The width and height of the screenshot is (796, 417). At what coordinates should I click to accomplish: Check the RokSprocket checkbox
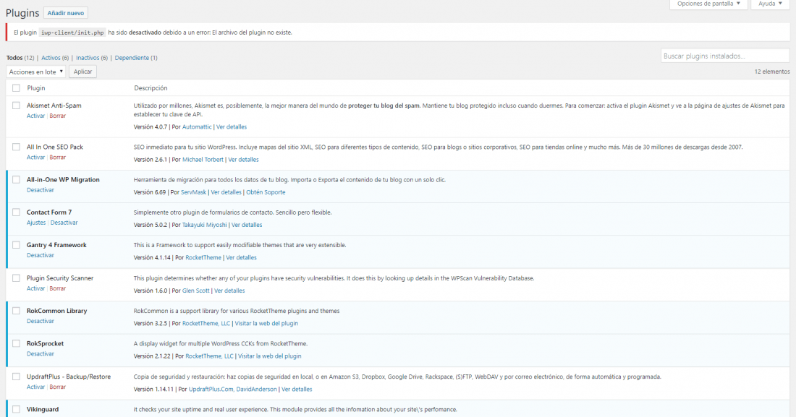[x=16, y=343]
